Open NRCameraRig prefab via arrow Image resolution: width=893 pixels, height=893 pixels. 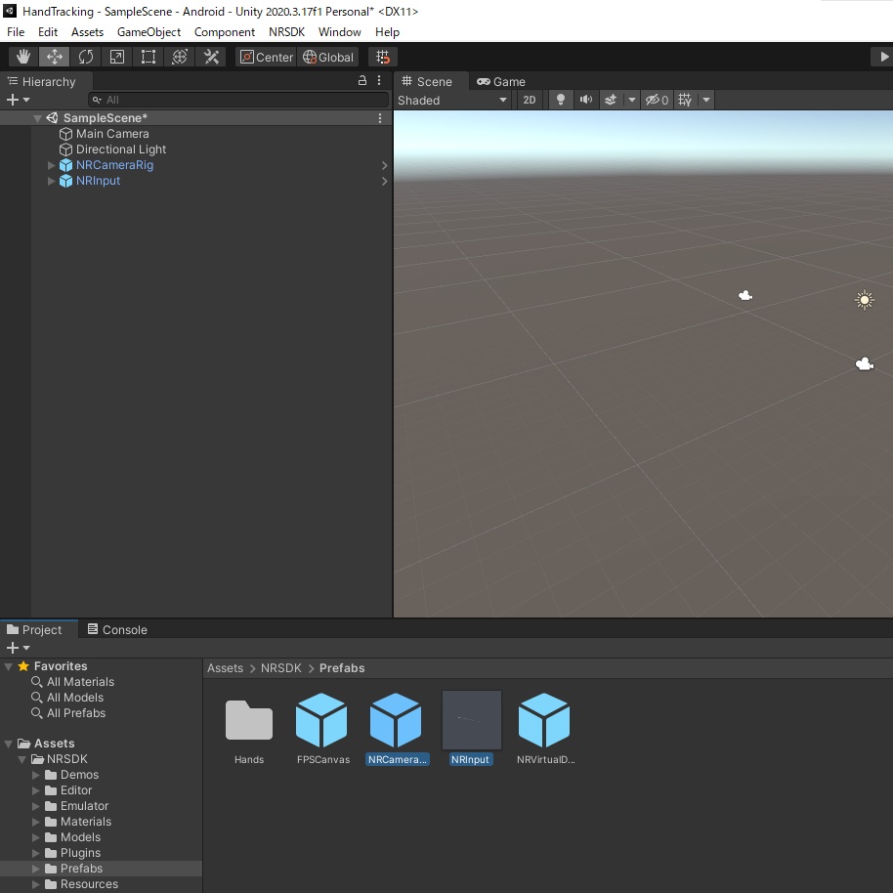[384, 165]
